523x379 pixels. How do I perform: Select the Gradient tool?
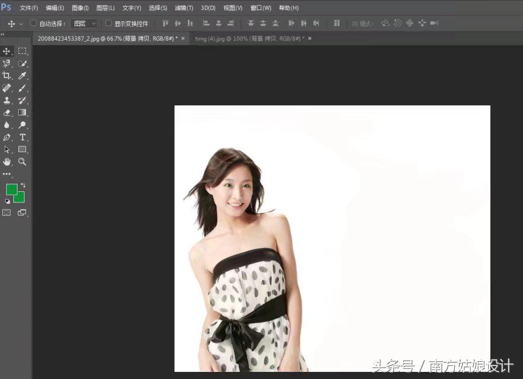pos(23,113)
